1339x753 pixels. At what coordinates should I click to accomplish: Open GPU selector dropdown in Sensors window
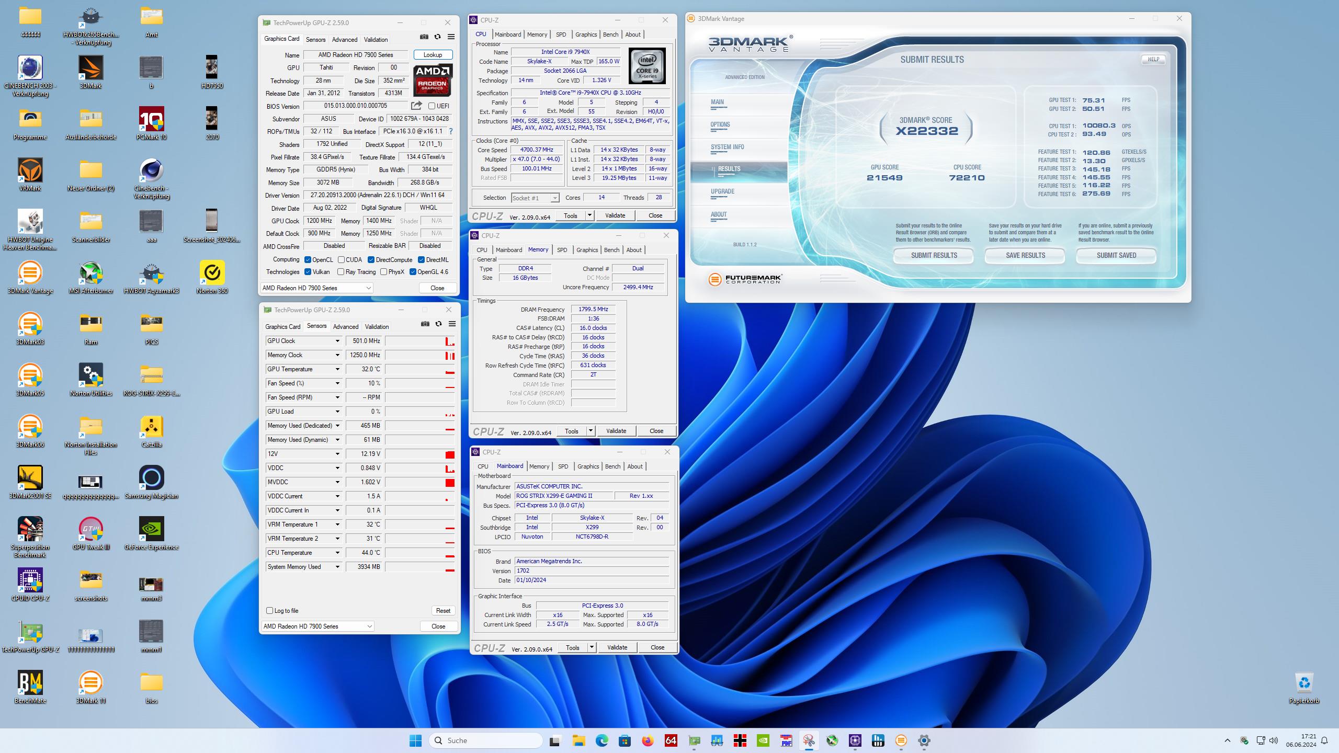click(317, 626)
